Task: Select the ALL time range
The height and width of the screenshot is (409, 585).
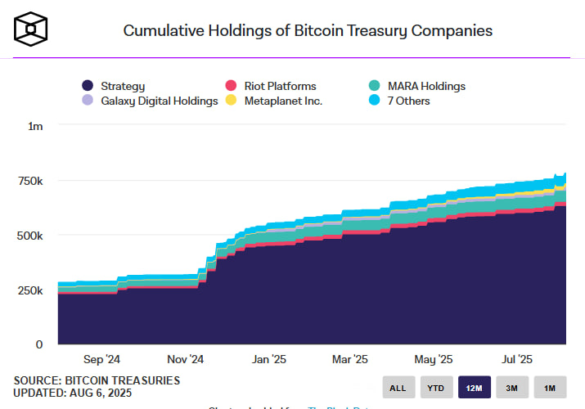Action: click(398, 387)
